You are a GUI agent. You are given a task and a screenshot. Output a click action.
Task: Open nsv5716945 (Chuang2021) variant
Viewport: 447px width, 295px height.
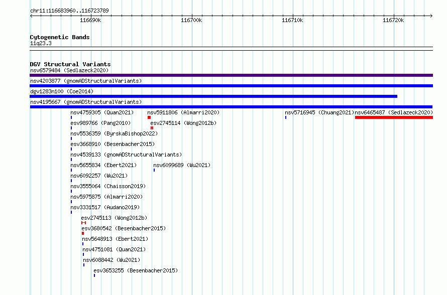point(319,112)
